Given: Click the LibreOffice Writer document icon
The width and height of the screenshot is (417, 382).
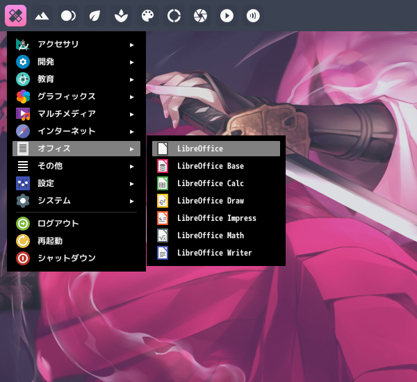Looking at the screenshot, I should click(x=163, y=253).
